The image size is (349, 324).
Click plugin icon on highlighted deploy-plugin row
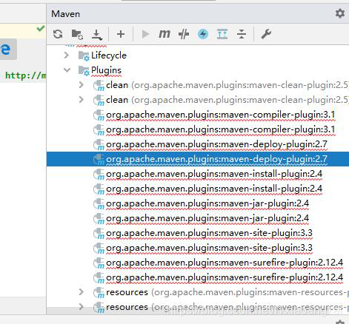99,159
